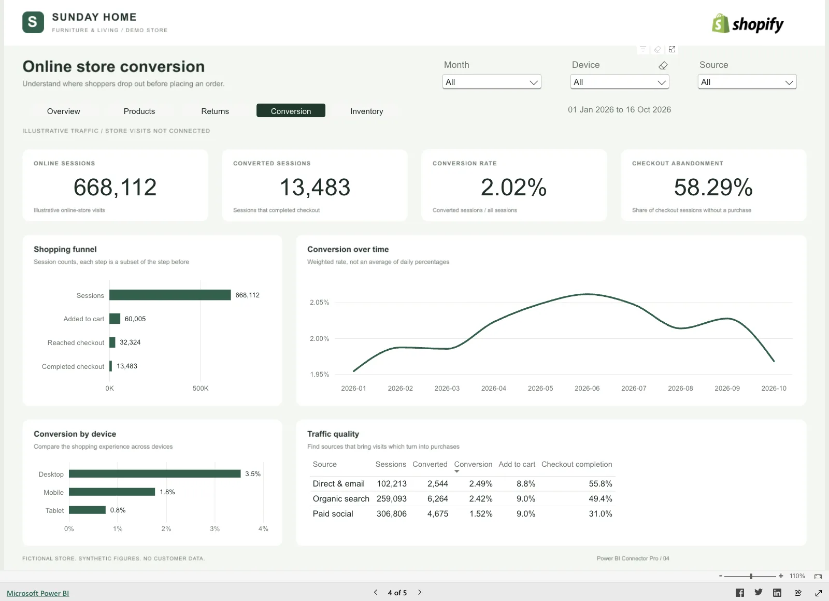Sort table by Conversion column header

click(473, 464)
